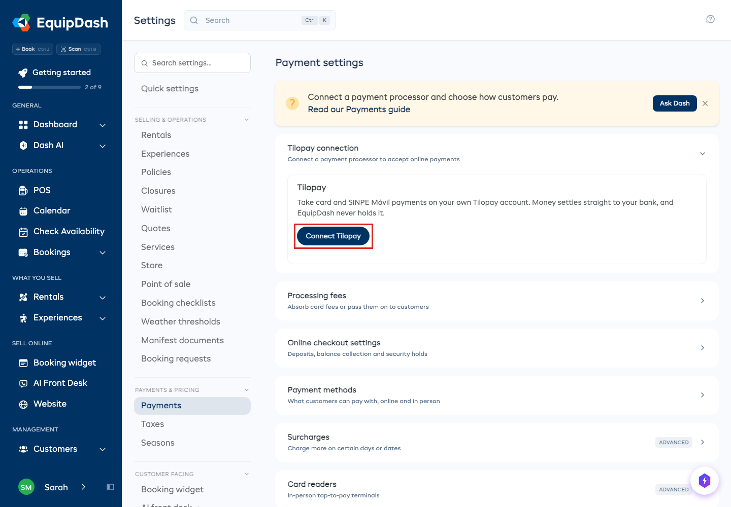Click the Scan shortcut button
This screenshot has height=507, width=731.
[78, 49]
